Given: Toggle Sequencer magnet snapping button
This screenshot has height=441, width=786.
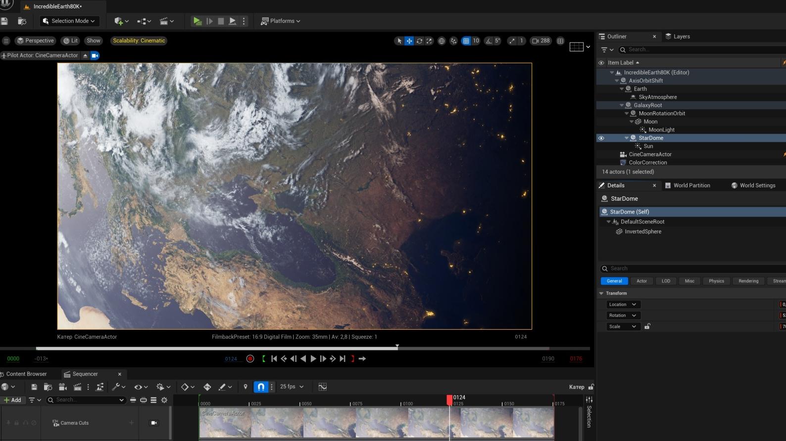Looking at the screenshot, I should click(x=260, y=387).
